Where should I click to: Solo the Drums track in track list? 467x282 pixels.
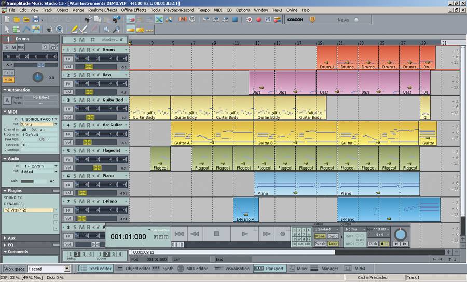[75, 50]
